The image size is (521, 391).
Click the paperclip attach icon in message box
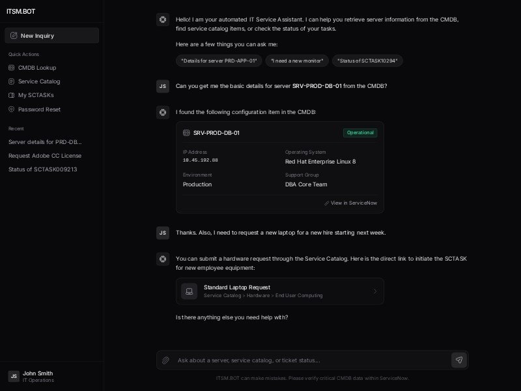(166, 360)
